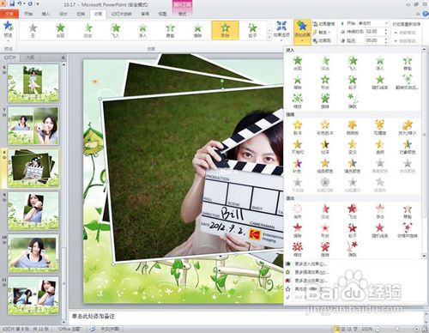Open the File tab
The height and width of the screenshot is (333, 429).
9,14
